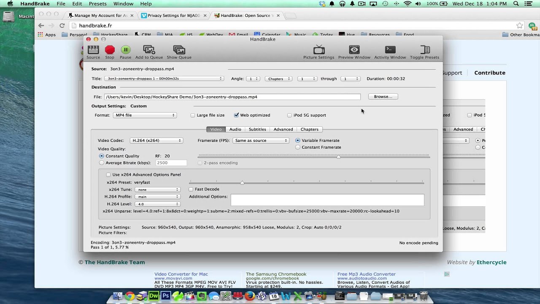The width and height of the screenshot is (540, 304).
Task: Click the Browse... button
Action: [383, 97]
